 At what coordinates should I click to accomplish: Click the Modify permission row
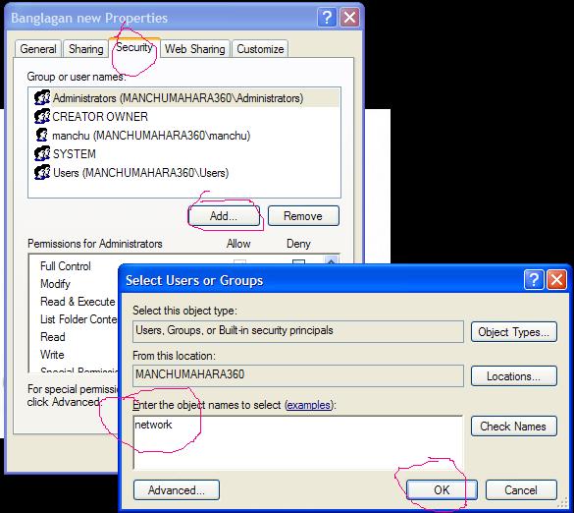pos(55,284)
